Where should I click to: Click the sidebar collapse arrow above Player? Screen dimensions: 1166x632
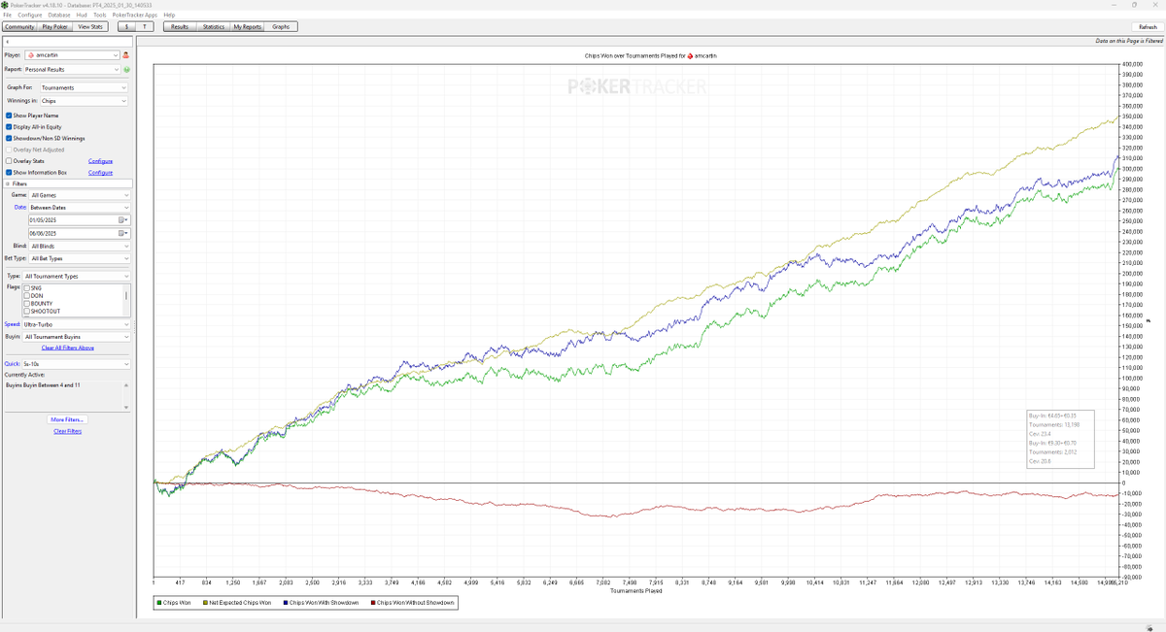coord(8,42)
